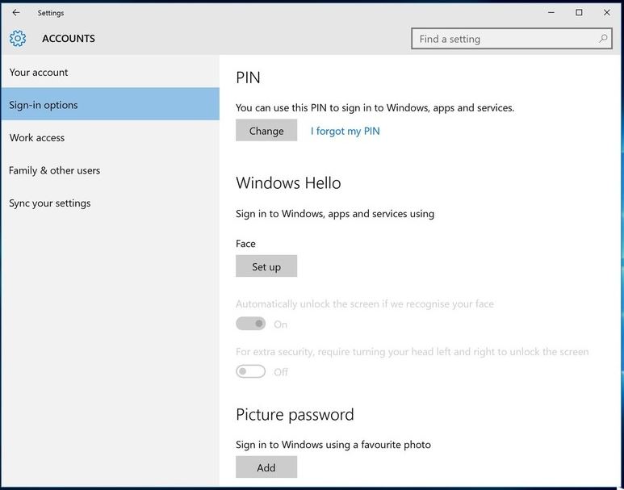Toggle automatic face unlock switch
Image resolution: width=624 pixels, height=490 pixels.
tap(251, 324)
